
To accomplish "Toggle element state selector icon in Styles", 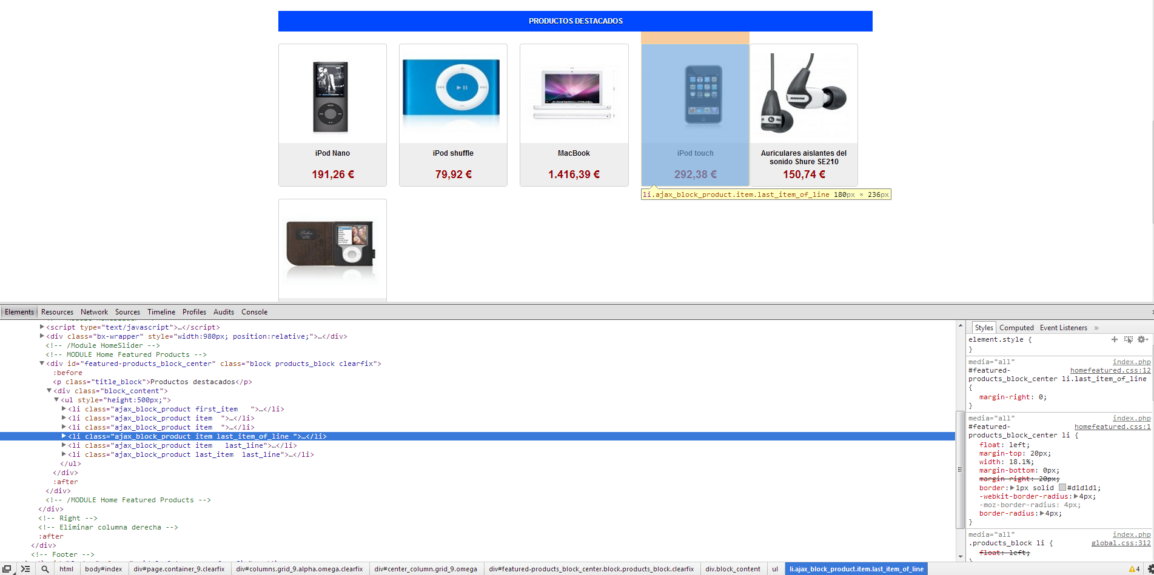I will point(1128,339).
